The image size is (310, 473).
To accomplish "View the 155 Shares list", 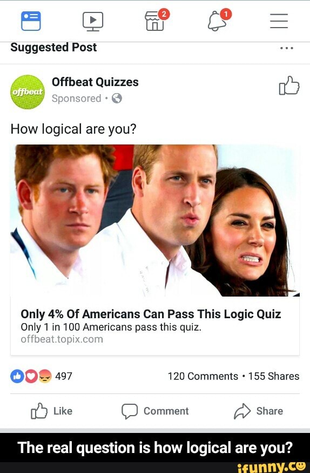I will pos(274,376).
